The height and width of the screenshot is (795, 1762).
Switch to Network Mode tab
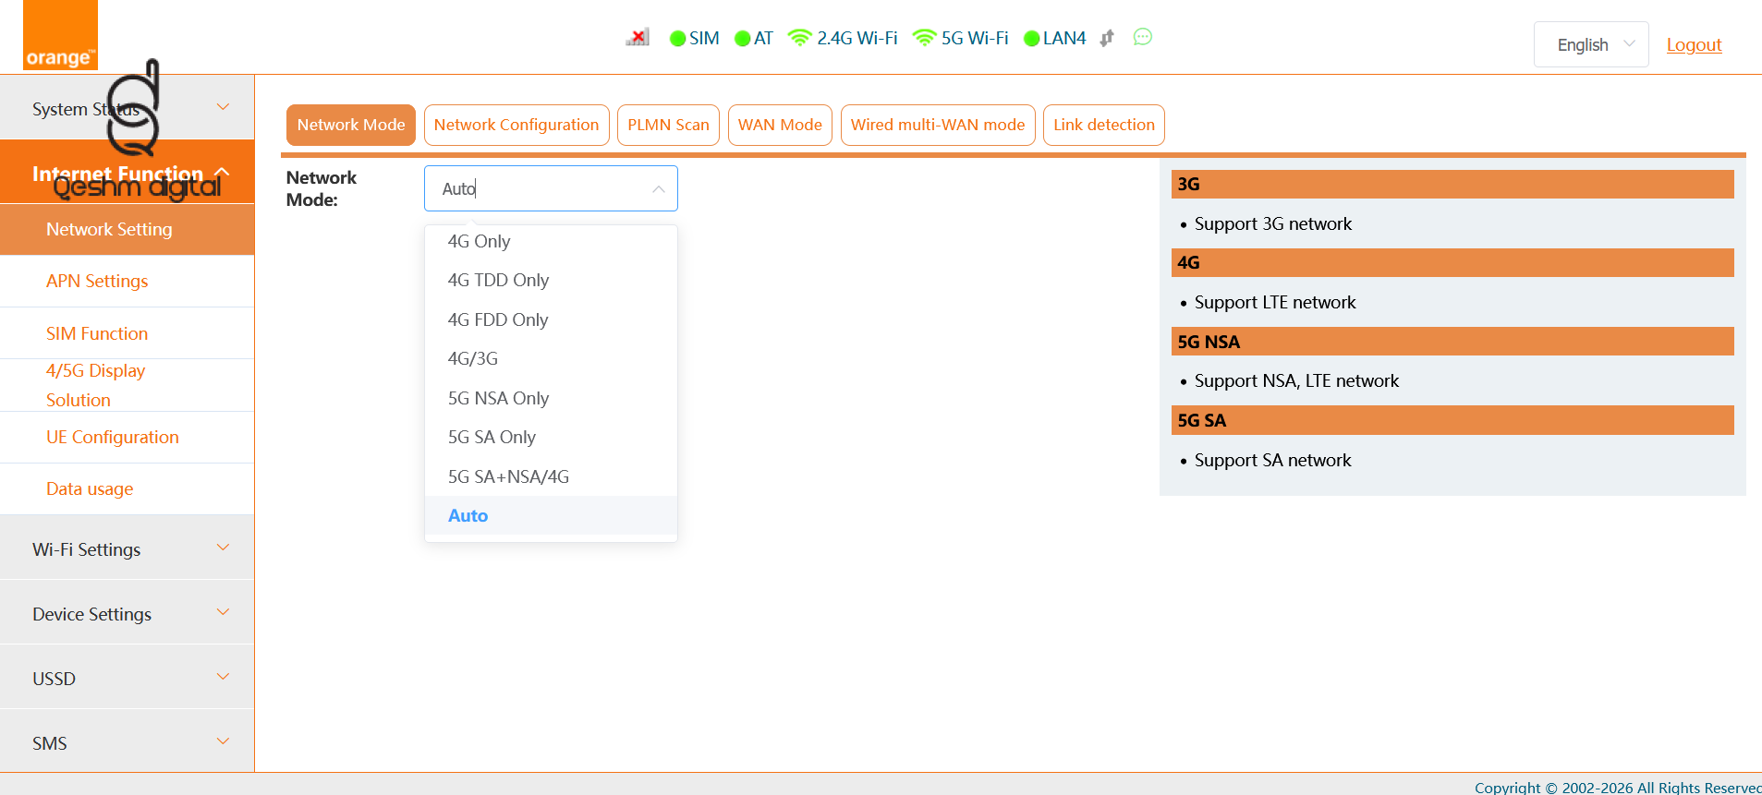pyautogui.click(x=351, y=125)
